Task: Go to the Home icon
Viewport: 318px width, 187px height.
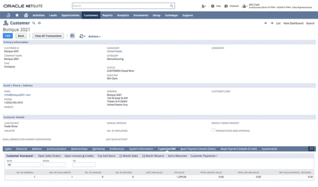Action: point(26,15)
